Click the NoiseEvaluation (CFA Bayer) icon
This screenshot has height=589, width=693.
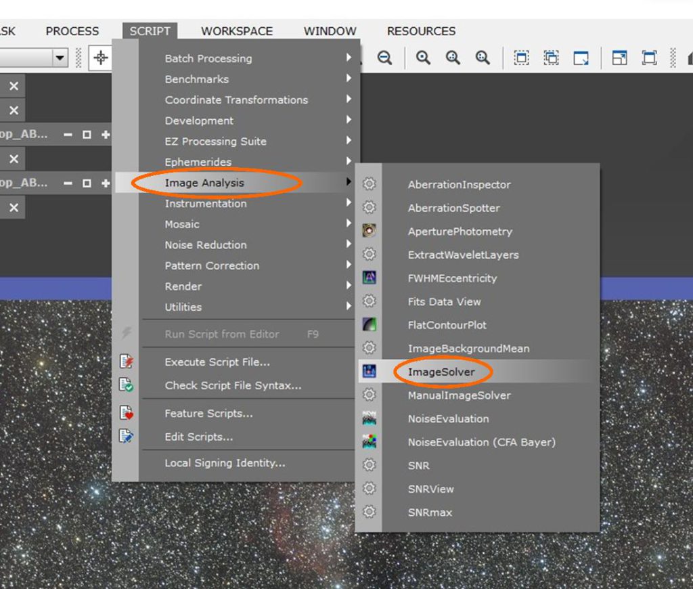click(369, 441)
